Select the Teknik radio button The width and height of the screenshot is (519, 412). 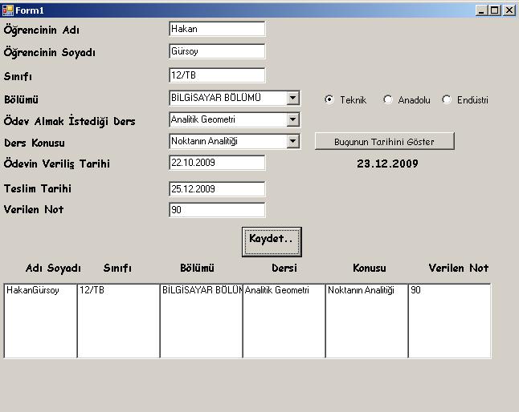(329, 100)
